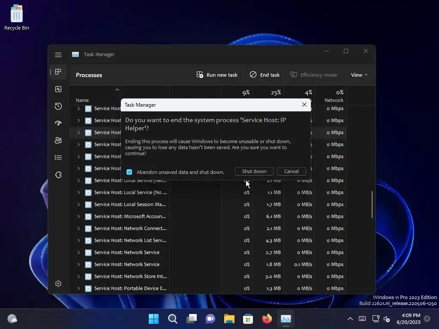Open the Users sidebar icon
Viewport: 439px width, 329px height.
coord(58,141)
